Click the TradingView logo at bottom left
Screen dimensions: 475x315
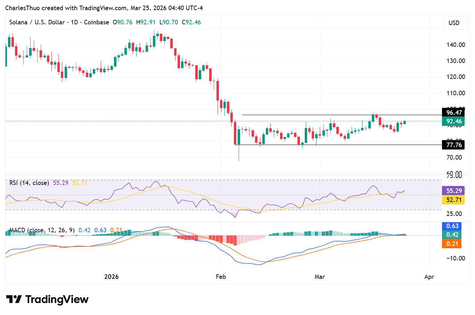point(47,299)
